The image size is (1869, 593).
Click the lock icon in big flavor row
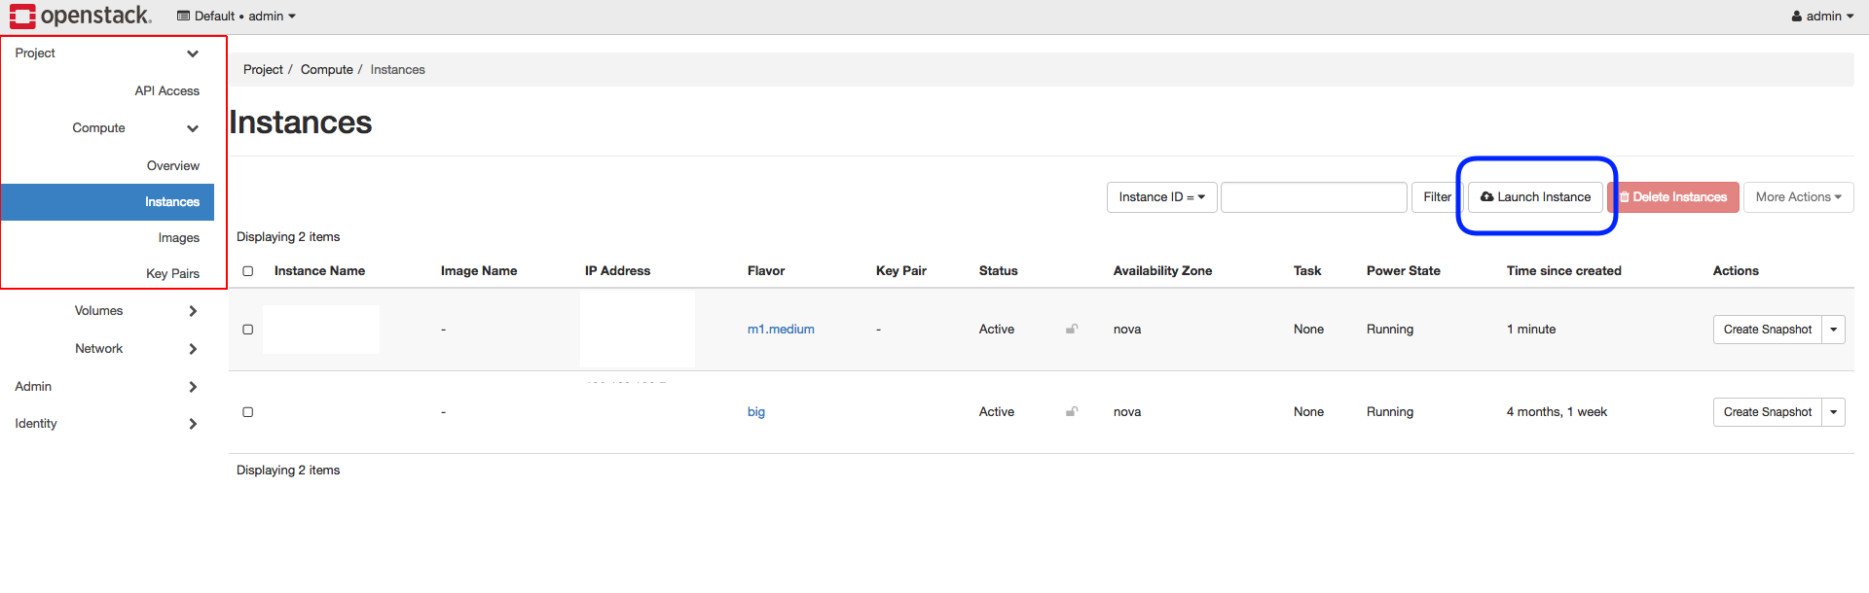1072,412
